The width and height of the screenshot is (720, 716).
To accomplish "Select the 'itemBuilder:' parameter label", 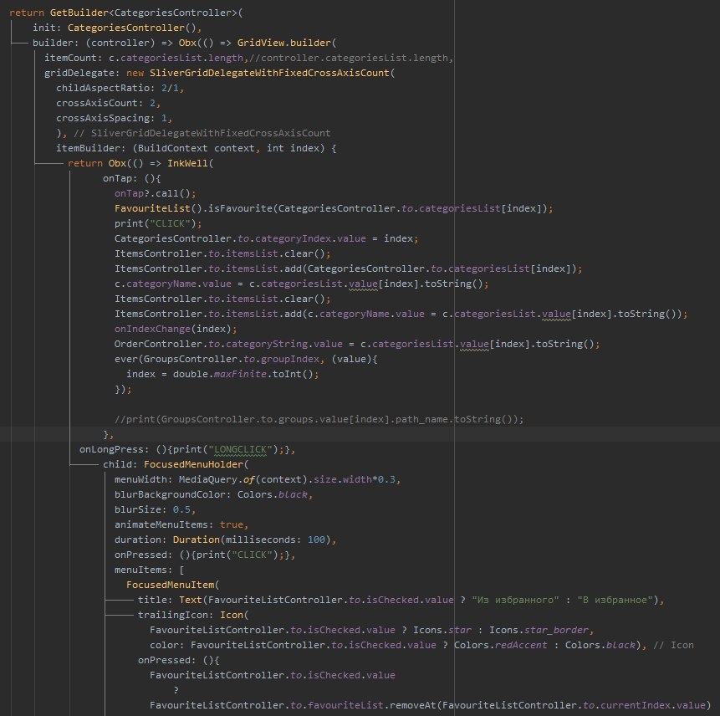I will tap(90, 148).
